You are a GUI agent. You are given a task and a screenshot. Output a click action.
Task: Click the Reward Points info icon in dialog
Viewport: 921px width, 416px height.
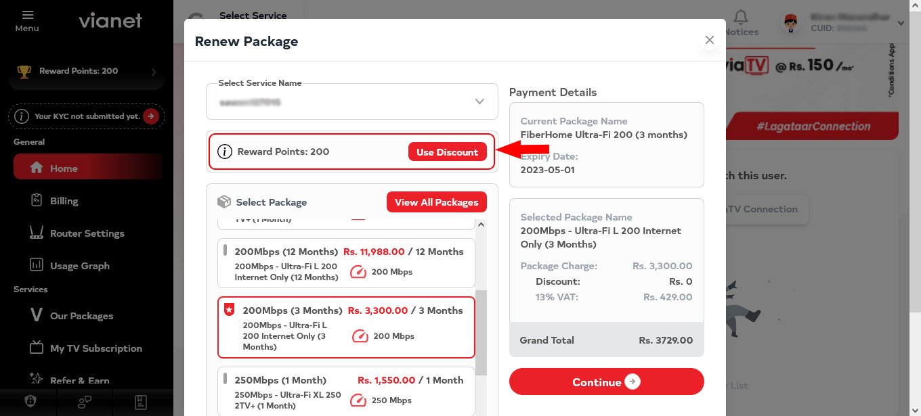pyautogui.click(x=224, y=152)
